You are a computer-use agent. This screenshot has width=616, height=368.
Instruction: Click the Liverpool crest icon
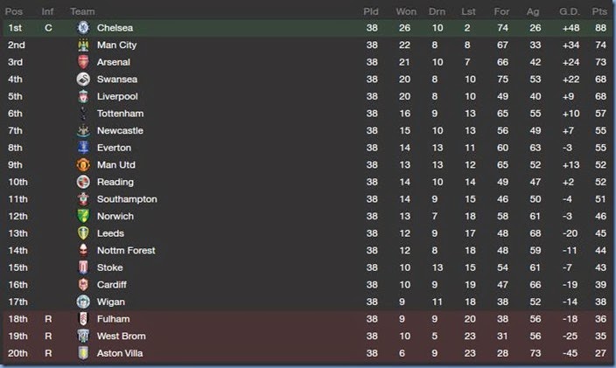click(x=83, y=96)
